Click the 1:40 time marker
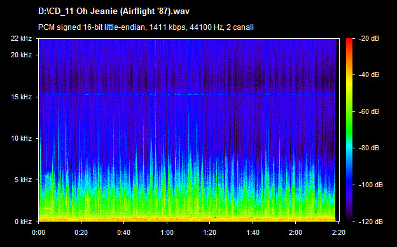The image size is (397, 247). coord(253,232)
